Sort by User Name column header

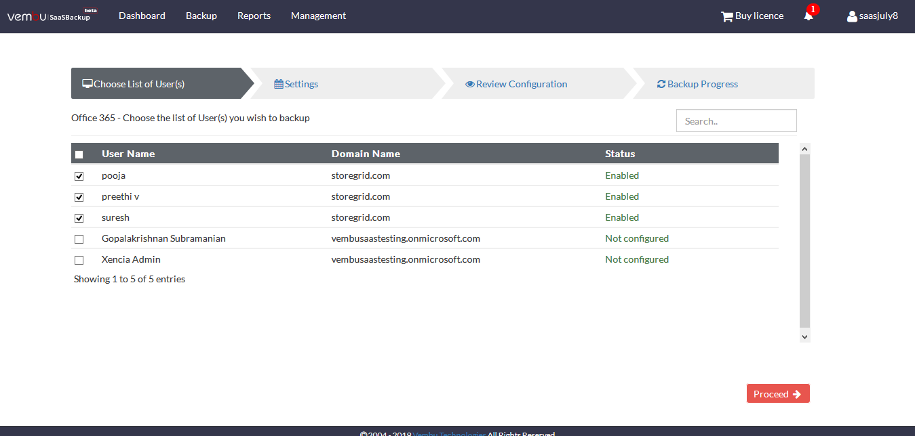[x=128, y=154]
